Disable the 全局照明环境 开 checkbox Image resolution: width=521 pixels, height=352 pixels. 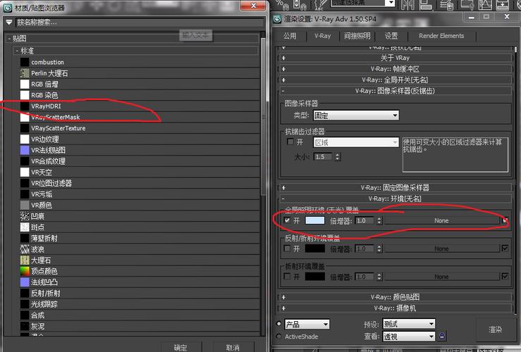pyautogui.click(x=287, y=220)
